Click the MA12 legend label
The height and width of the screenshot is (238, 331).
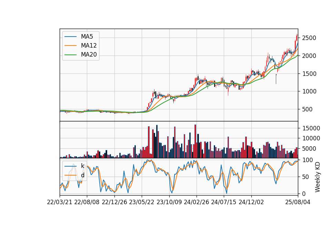pos(89,46)
